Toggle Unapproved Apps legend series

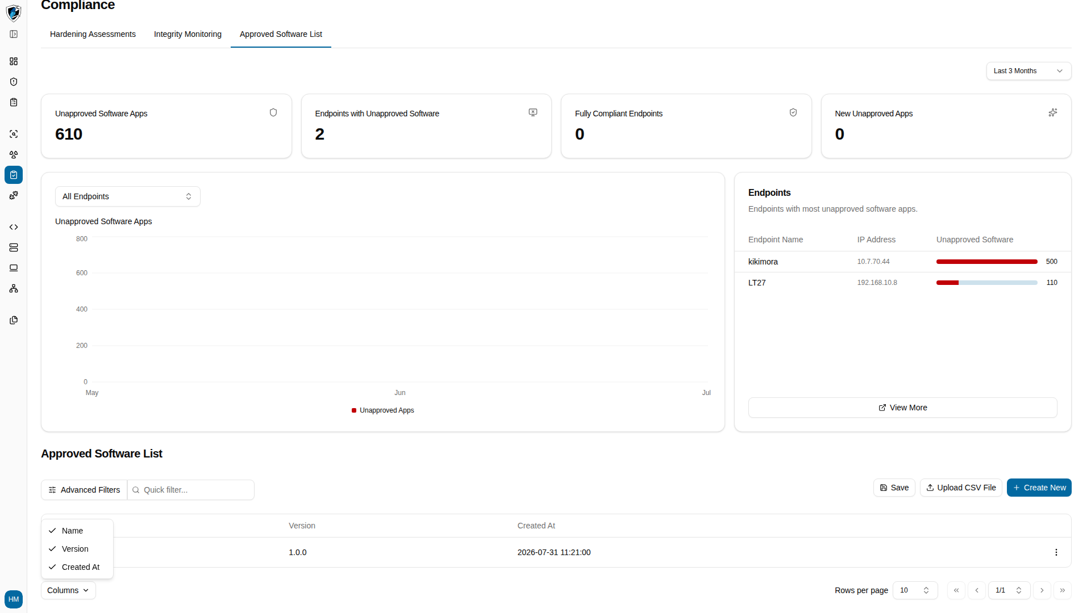(383, 410)
